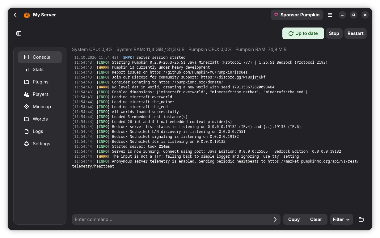This screenshot has height=238, width=380.
Task: Restart the server
Action: tap(356, 33)
